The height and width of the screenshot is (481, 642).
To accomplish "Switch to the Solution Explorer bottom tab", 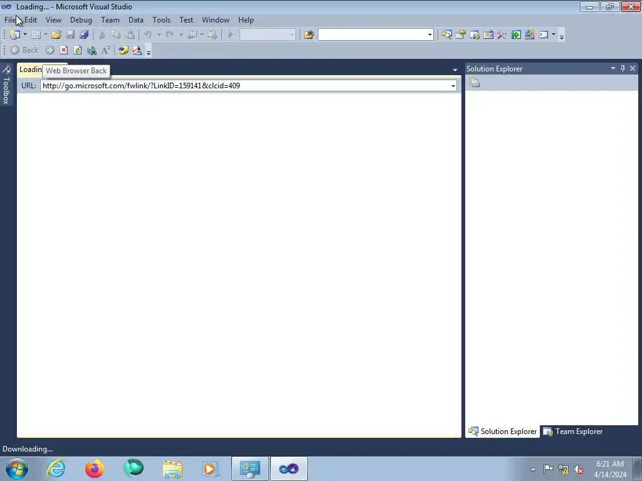I will pyautogui.click(x=502, y=432).
